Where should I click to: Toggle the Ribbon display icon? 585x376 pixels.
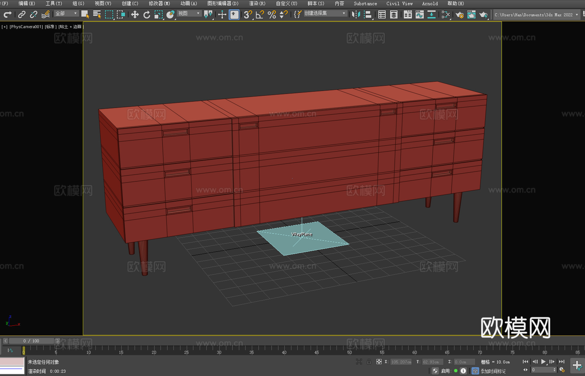(x=408, y=14)
